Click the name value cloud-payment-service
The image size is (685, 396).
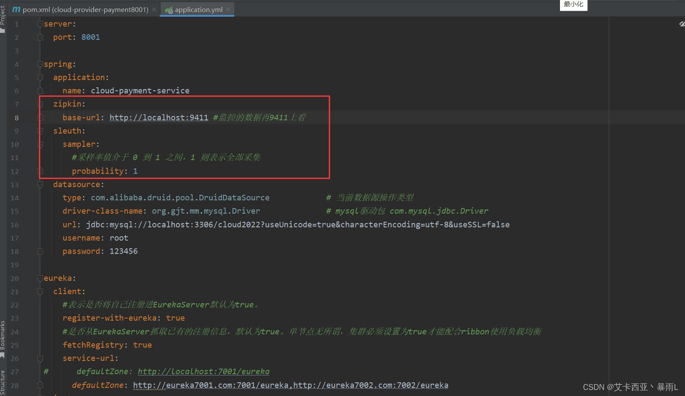click(140, 91)
